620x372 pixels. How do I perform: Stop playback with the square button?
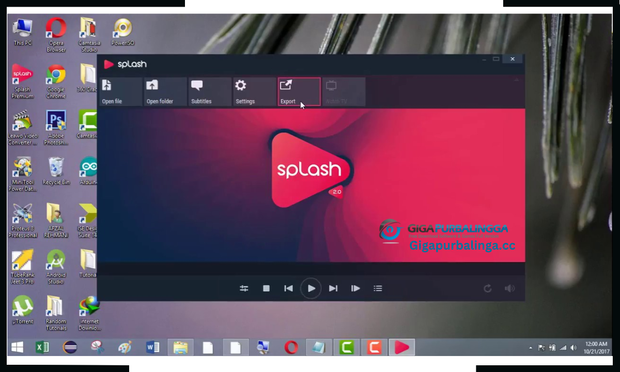click(x=266, y=288)
